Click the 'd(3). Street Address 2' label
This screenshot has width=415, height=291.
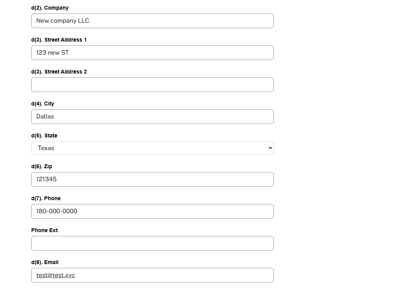(59, 72)
